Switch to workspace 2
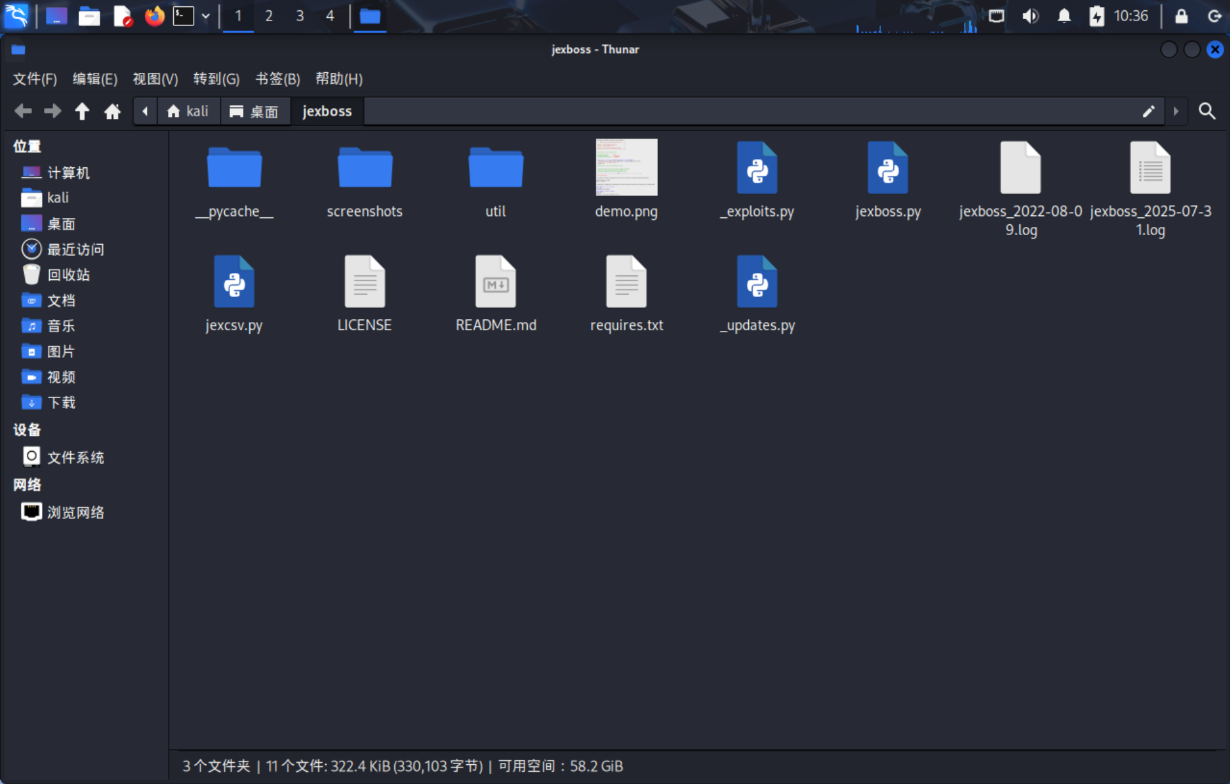The width and height of the screenshot is (1230, 784). click(269, 16)
